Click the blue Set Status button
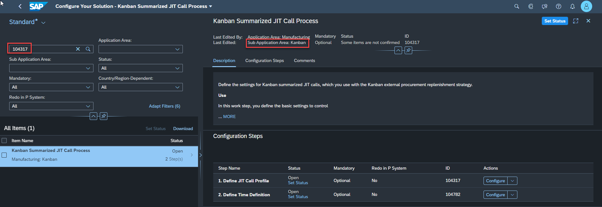The height and width of the screenshot is (207, 602). pos(555,21)
